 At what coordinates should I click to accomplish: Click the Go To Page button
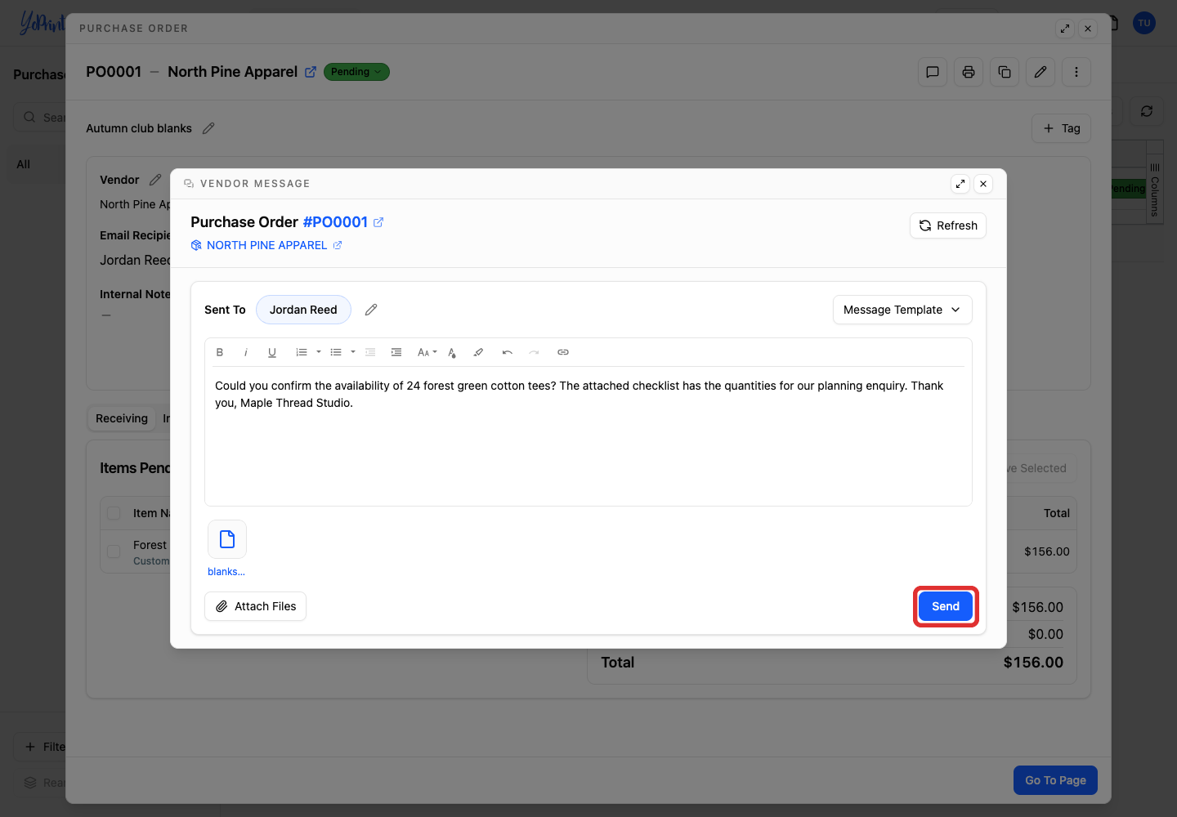pyautogui.click(x=1055, y=780)
